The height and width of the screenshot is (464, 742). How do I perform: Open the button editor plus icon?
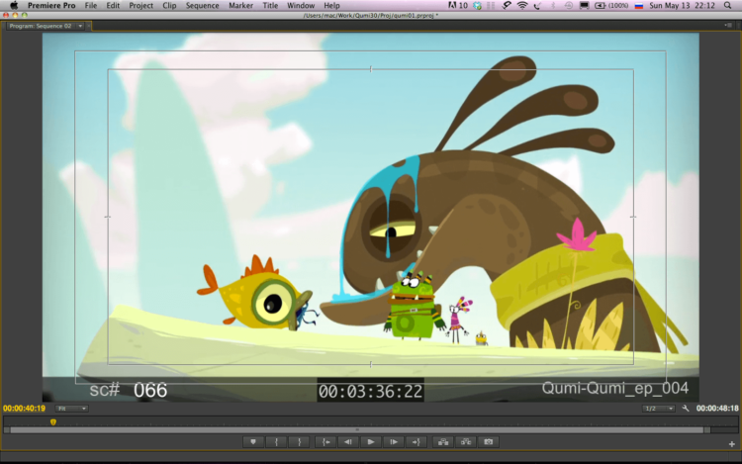(731, 443)
